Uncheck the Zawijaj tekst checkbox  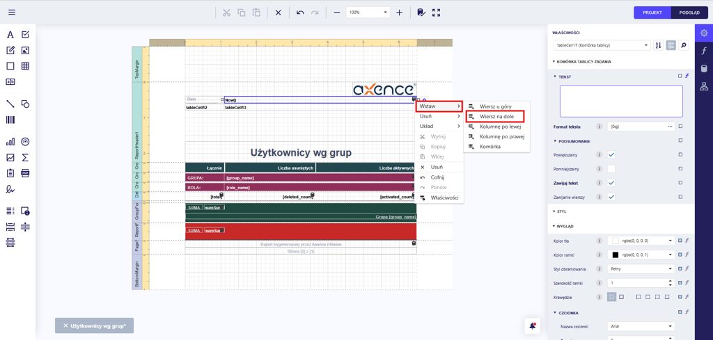(611, 183)
